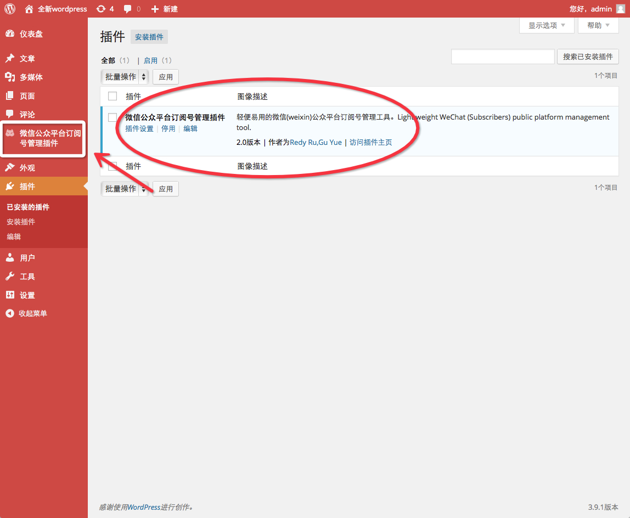Click the bottom 应用 button

point(166,188)
